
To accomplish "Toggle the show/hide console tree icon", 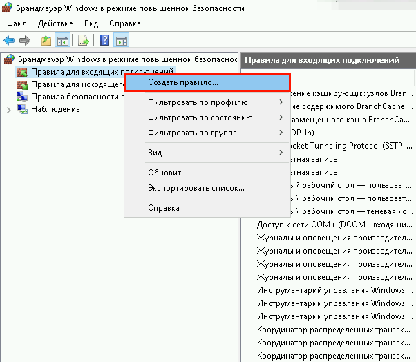I will (63, 41).
